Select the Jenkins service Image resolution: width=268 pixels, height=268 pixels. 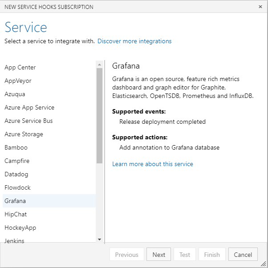coord(14,240)
